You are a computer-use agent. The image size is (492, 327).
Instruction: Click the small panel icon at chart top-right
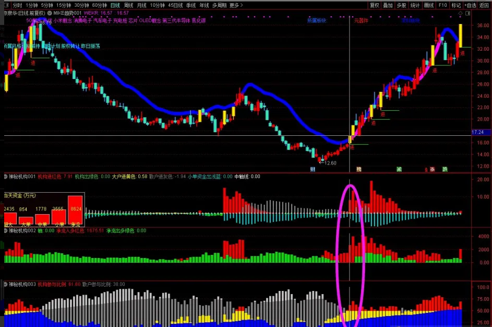click(x=466, y=13)
